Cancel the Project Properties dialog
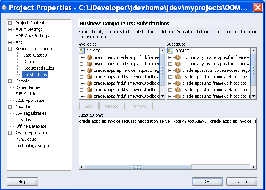Screen dimensions: 266x190 (x=241, y=182)
